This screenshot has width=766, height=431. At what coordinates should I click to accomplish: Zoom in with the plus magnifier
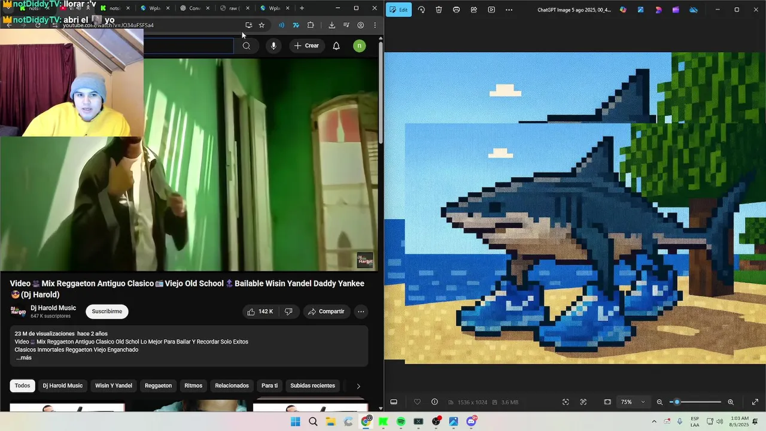pos(731,402)
